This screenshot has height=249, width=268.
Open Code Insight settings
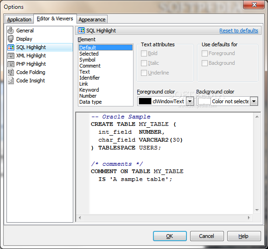click(31, 81)
